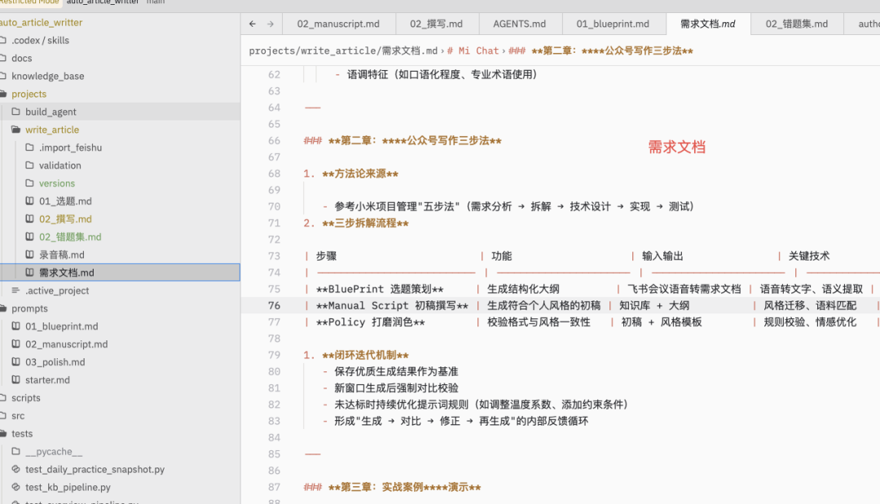Viewport: 880px width, 504px height.
Task: Expand the knowledge_base folder
Action: coord(48,76)
